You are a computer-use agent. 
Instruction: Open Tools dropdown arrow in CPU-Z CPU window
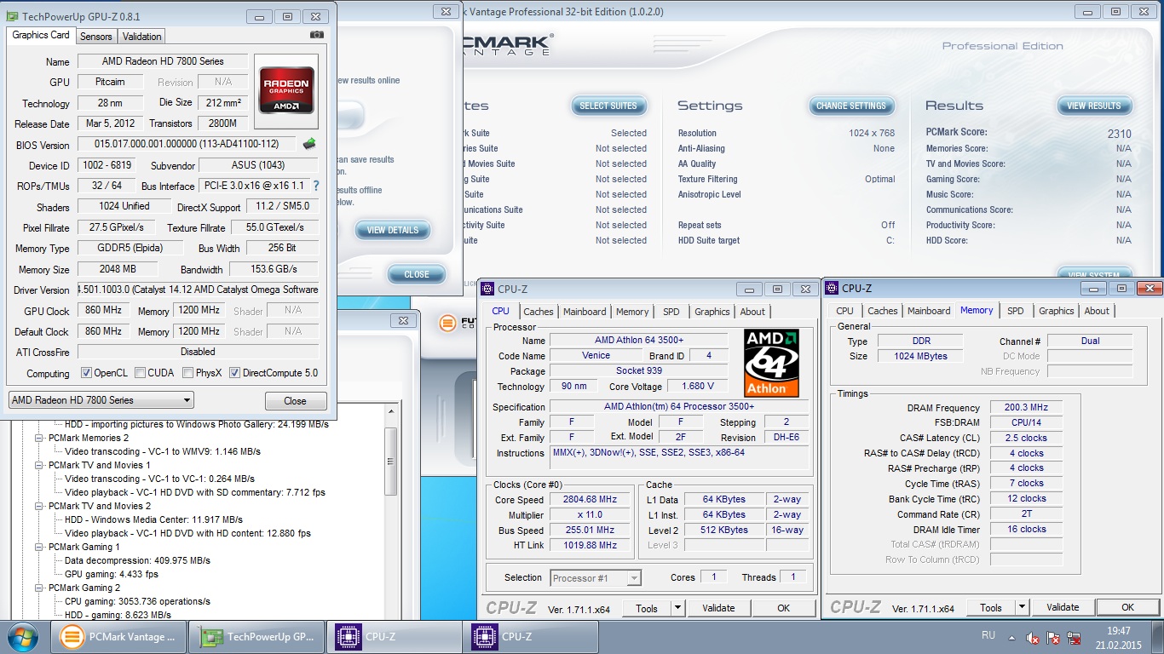pos(677,608)
